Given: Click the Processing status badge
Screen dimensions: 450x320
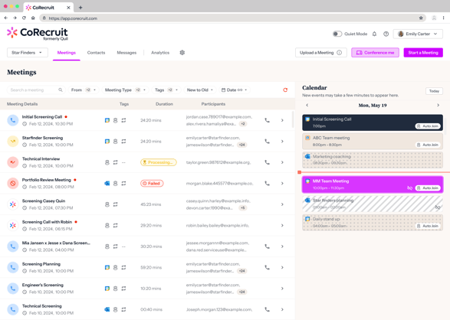Looking at the screenshot, I should click(x=159, y=162).
